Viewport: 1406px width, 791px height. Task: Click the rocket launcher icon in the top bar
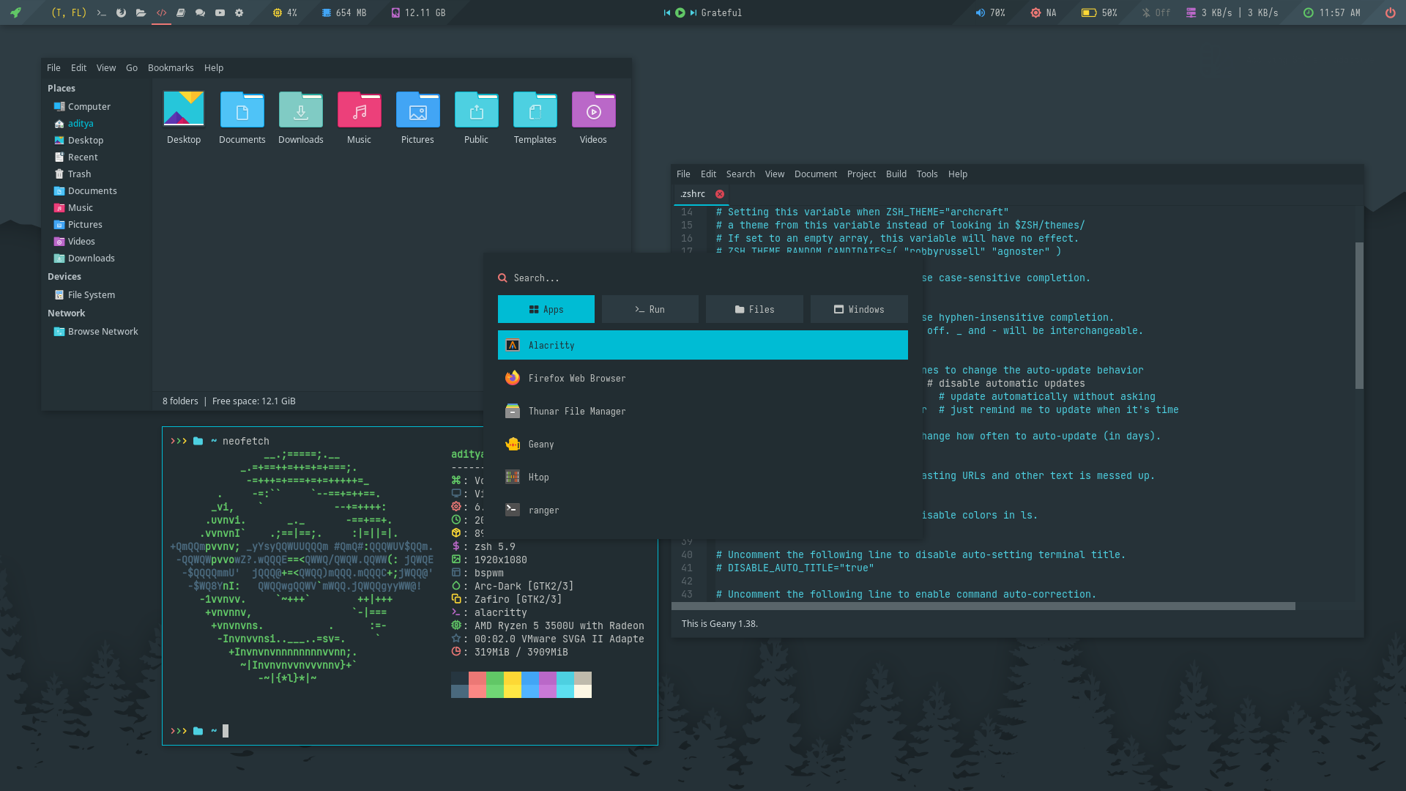[x=15, y=12]
